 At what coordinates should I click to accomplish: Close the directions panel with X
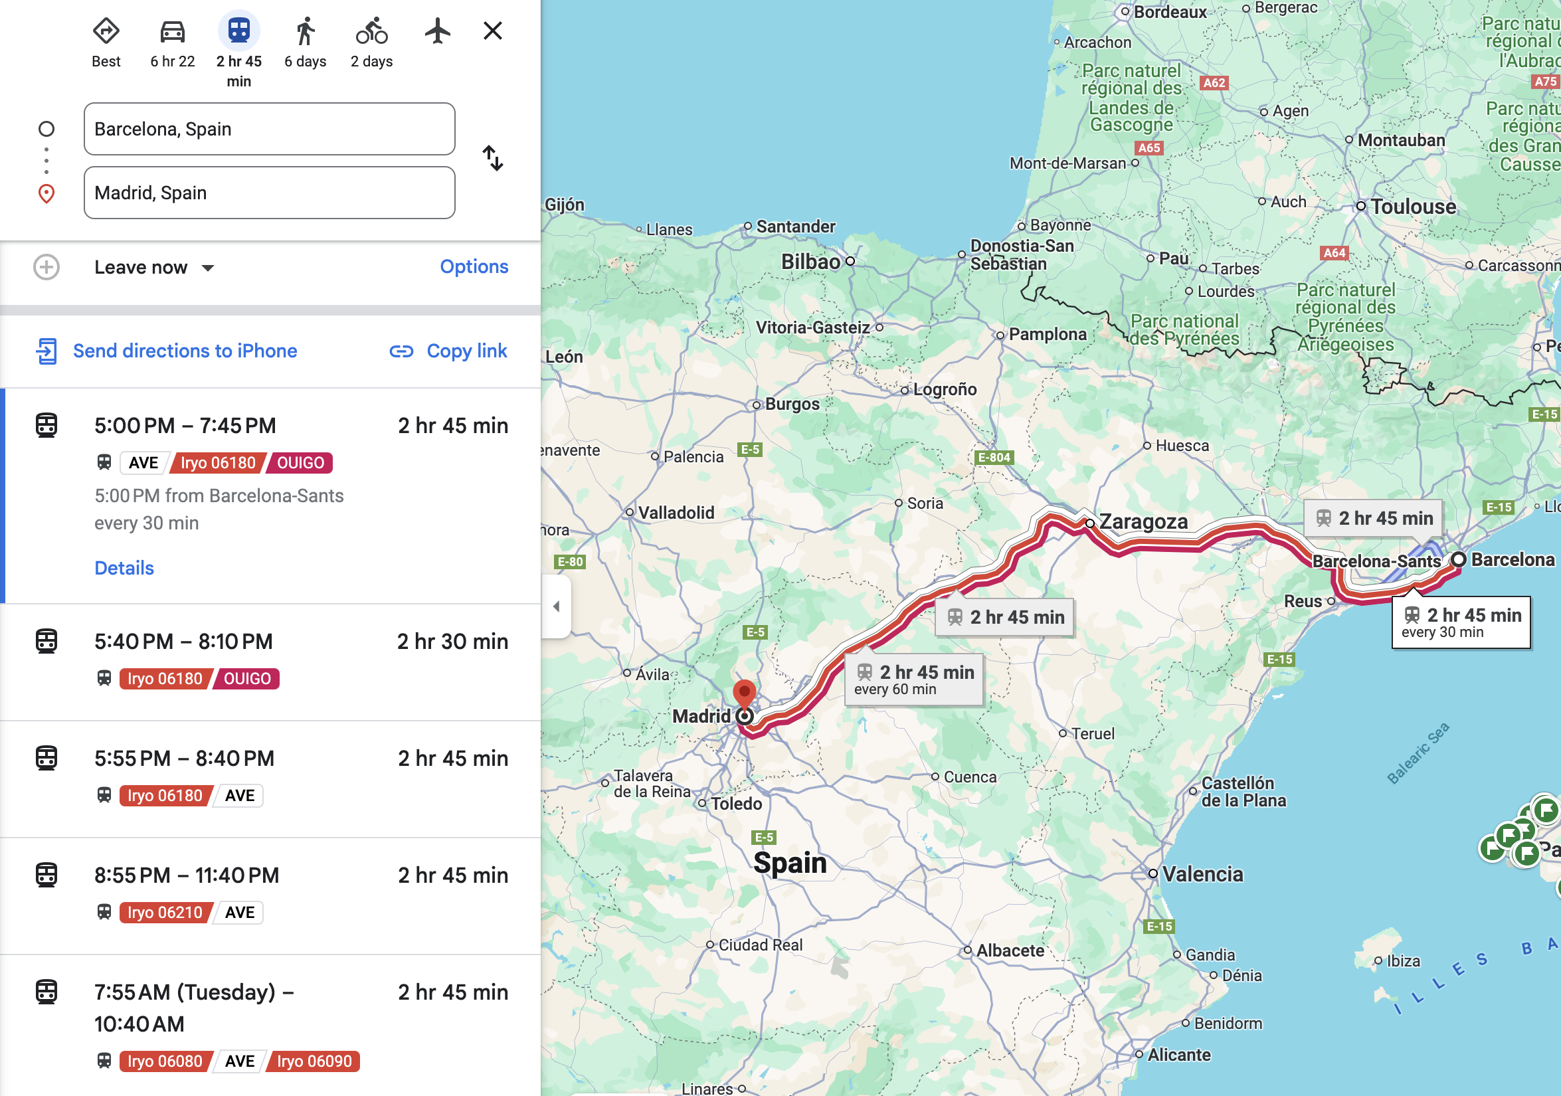click(492, 31)
